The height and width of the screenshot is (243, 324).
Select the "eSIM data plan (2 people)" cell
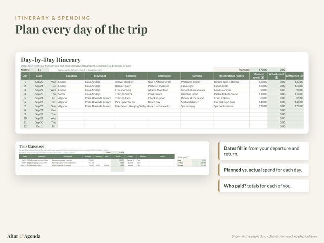point(67,166)
